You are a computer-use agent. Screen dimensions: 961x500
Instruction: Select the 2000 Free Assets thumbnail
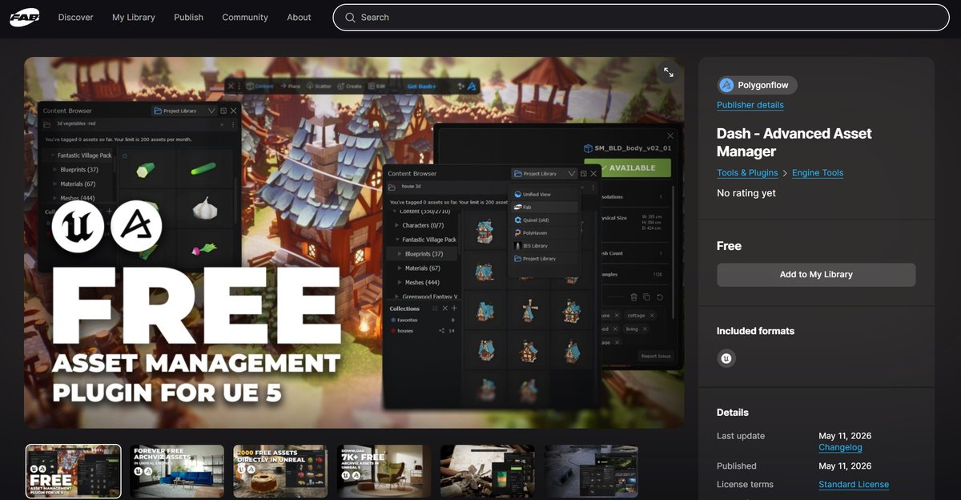click(280, 472)
